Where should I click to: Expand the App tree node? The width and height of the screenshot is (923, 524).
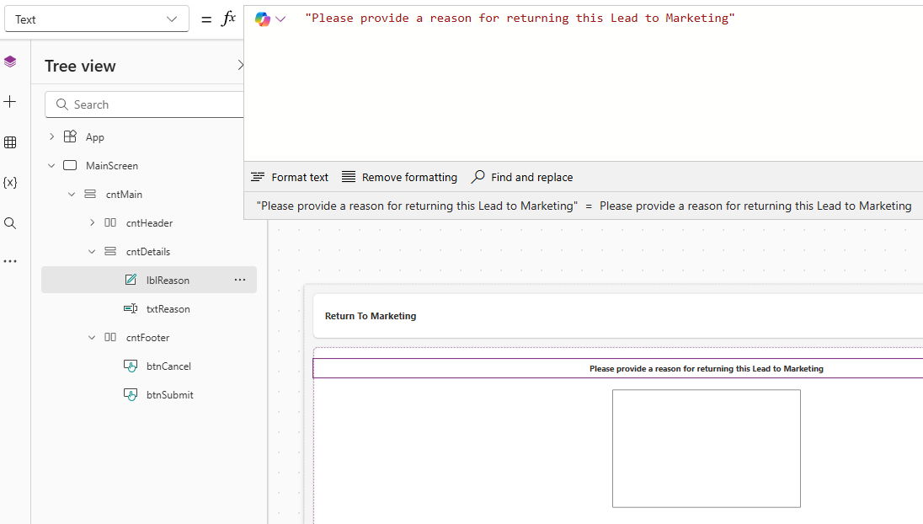[x=51, y=136]
